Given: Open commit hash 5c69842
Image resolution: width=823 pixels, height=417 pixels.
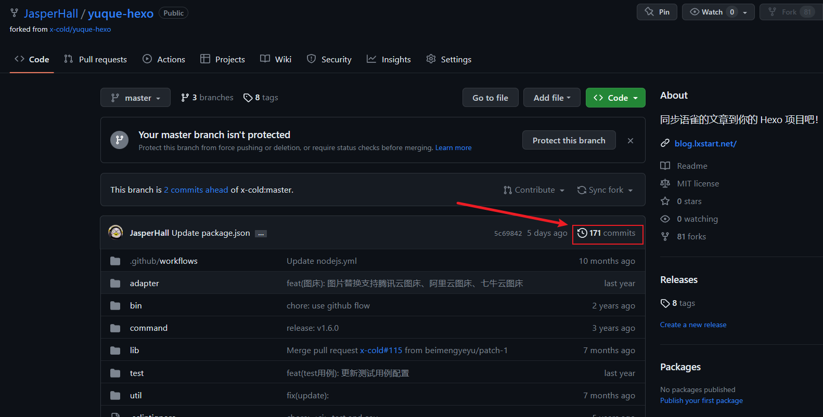Looking at the screenshot, I should click(508, 234).
